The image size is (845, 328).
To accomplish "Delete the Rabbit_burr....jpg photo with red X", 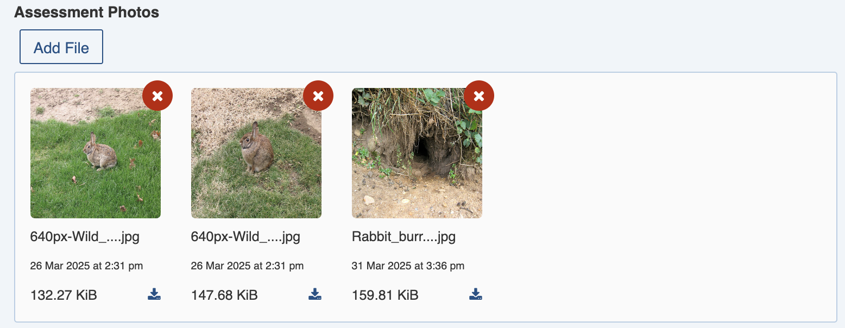I will [479, 96].
